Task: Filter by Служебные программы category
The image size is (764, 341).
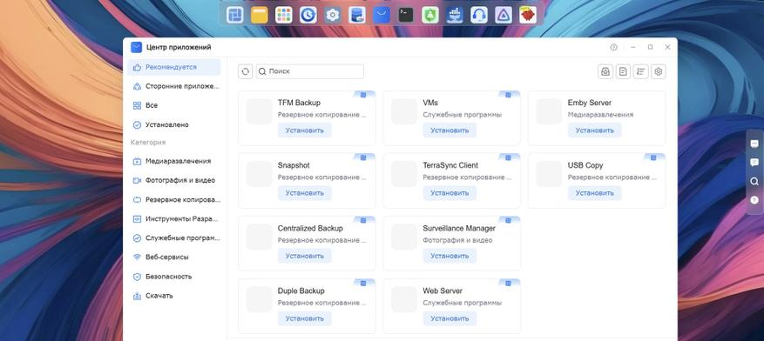Action: click(x=174, y=237)
